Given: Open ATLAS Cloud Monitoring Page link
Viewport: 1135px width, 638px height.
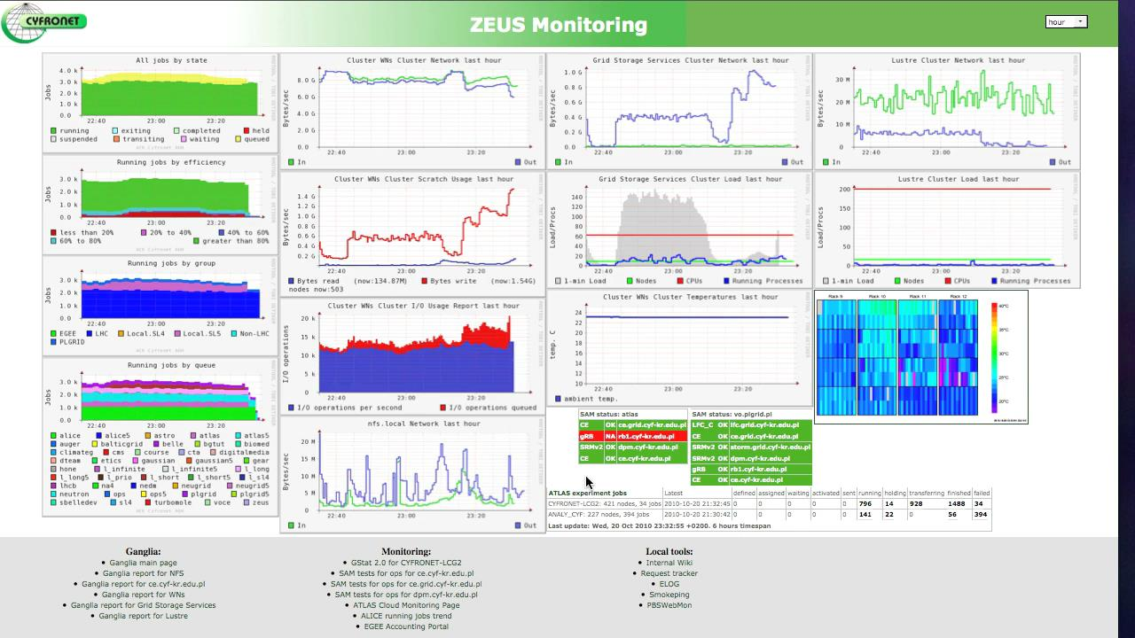Looking at the screenshot, I should click(406, 605).
